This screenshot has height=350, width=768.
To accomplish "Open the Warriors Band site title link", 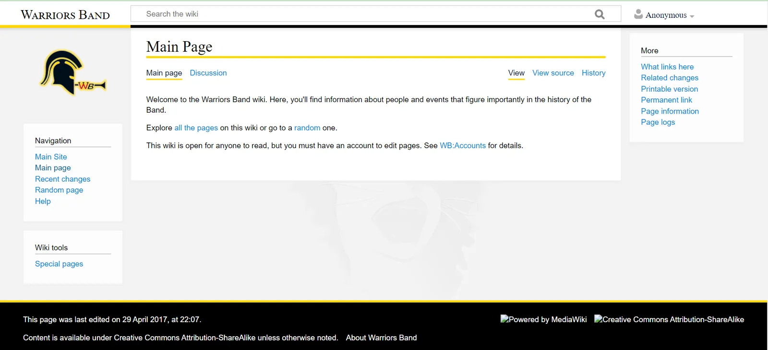I will click(x=65, y=15).
